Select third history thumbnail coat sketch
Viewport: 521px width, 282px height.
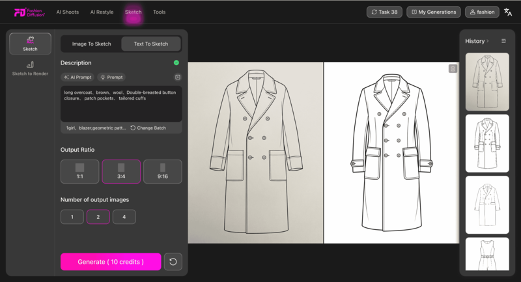487,204
